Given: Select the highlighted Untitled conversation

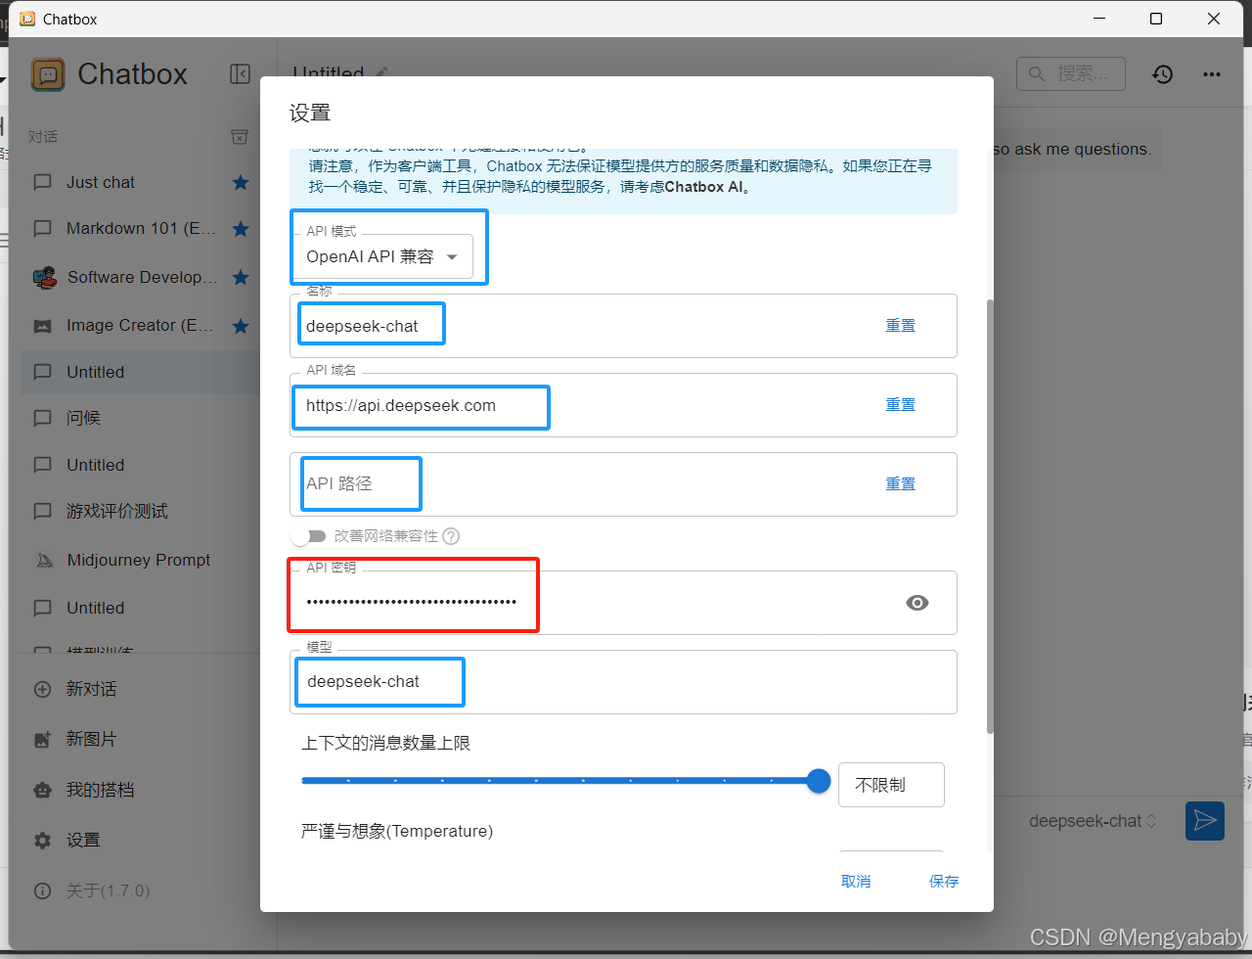Looking at the screenshot, I should (x=142, y=372).
